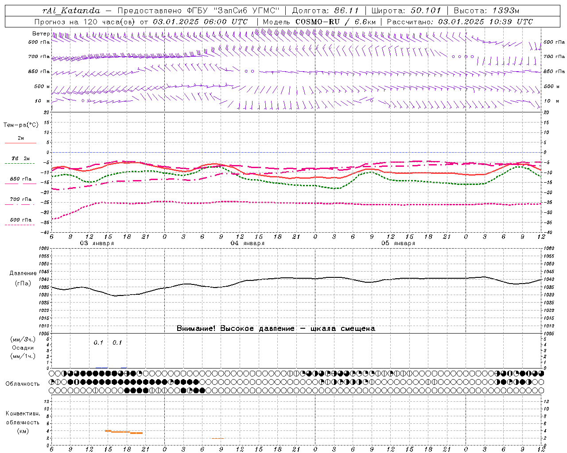Click the Ветер wind panel label
567x453 pixels.
coord(41,34)
